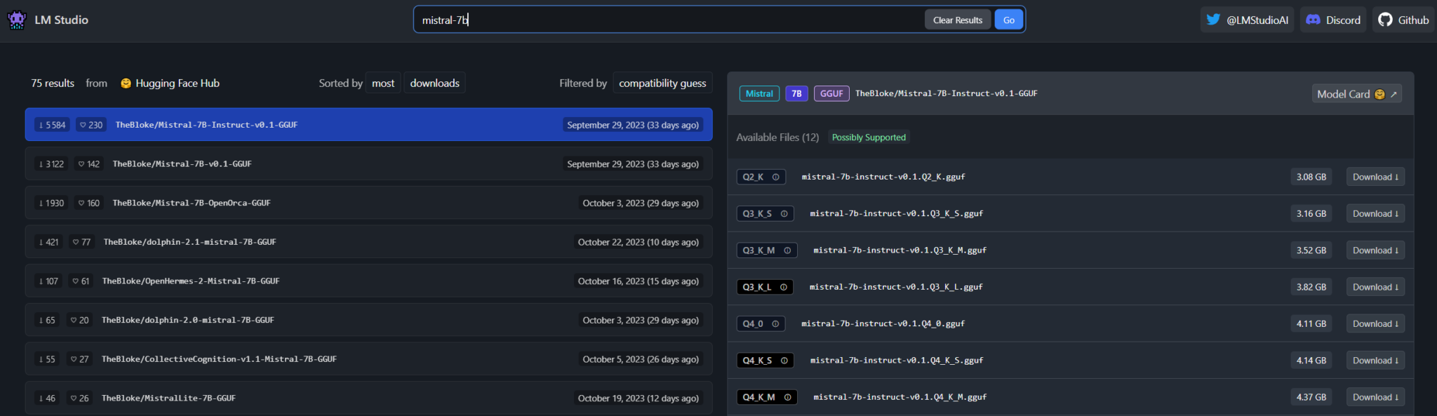Click the info icon on Q3_K_M tag
The height and width of the screenshot is (416, 1437).
coord(787,250)
